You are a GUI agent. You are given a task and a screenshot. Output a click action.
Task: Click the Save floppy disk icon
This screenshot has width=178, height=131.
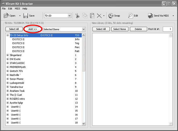[x=26, y=16]
